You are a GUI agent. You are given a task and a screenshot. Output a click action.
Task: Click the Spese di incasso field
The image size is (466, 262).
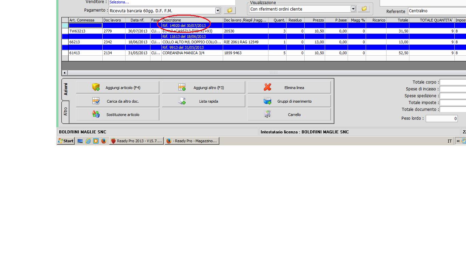coord(453,89)
